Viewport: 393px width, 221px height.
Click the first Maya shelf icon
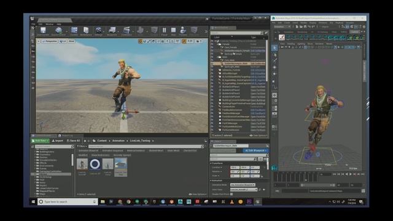(282, 37)
